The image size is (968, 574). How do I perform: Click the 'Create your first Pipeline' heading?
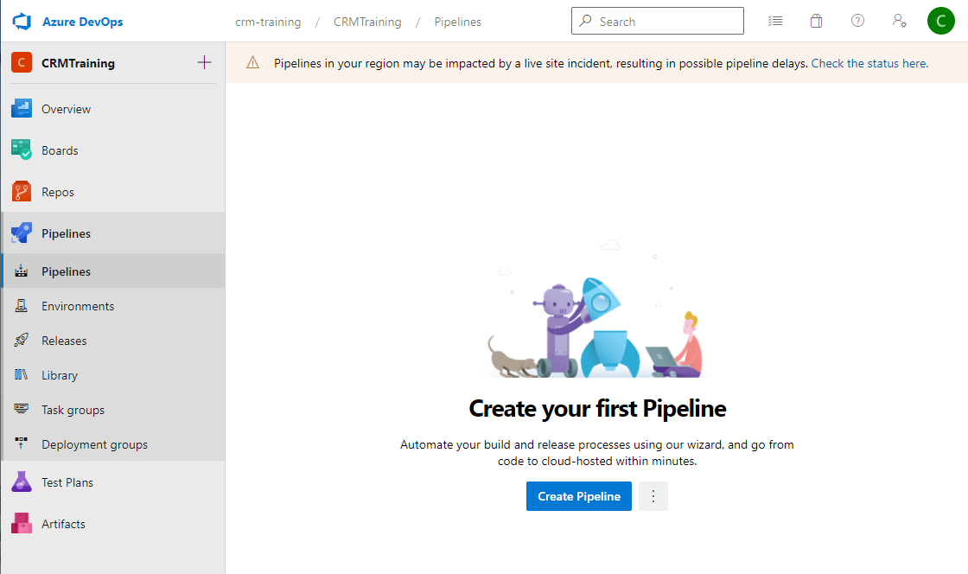point(597,409)
